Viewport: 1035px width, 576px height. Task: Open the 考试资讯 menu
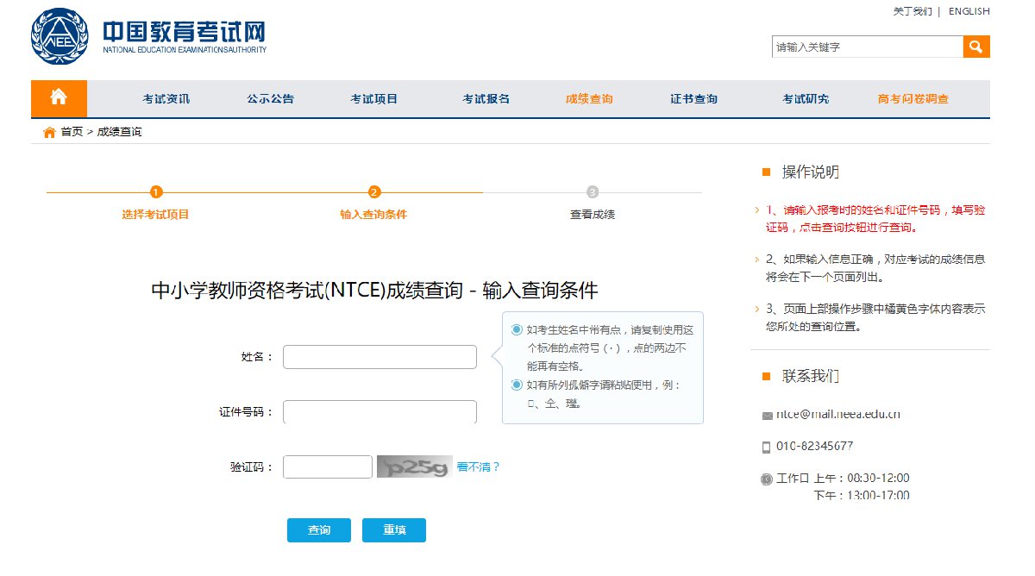coord(166,99)
